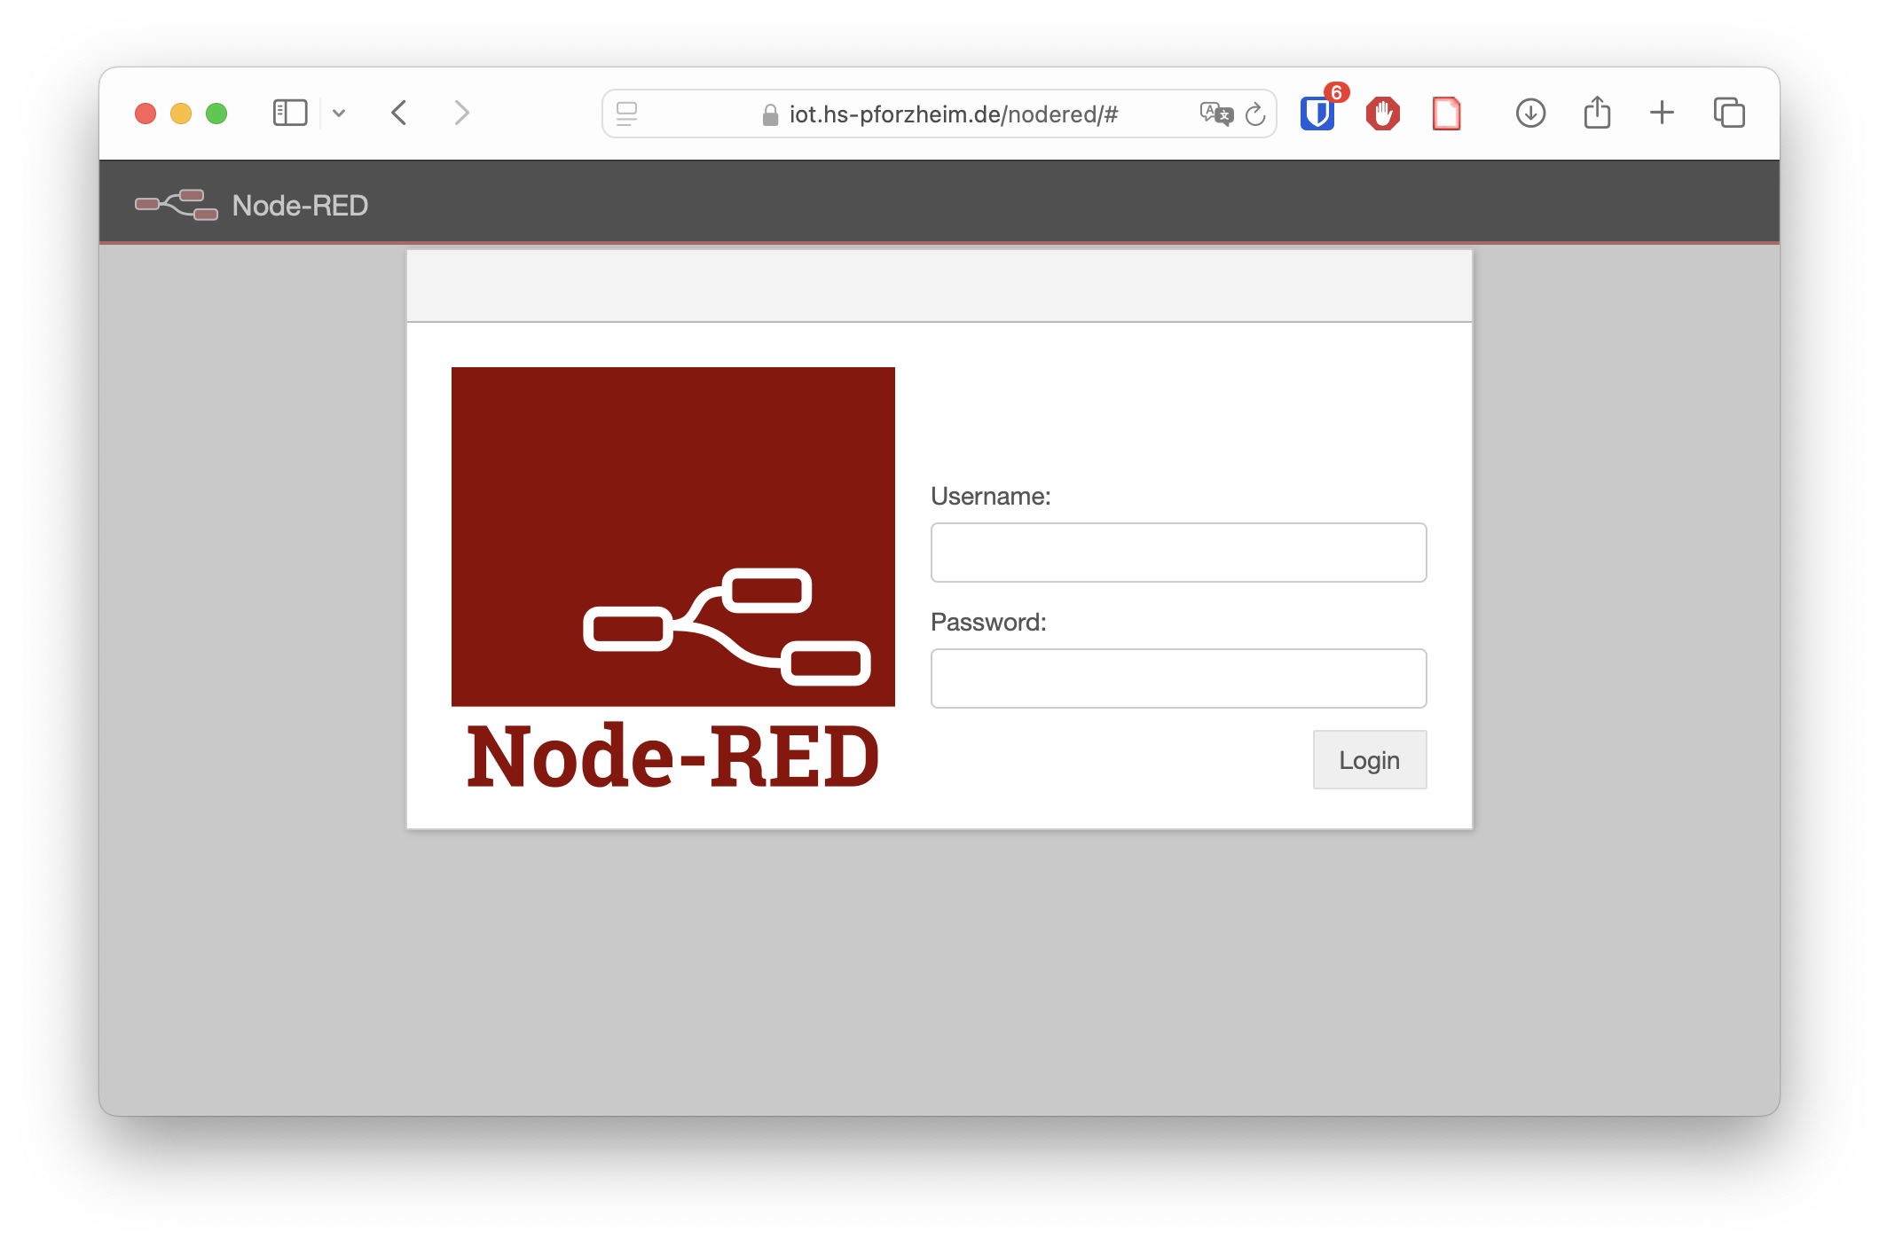This screenshot has height=1247, width=1879.
Task: Select the Node-RED title in the navbar
Action: [x=298, y=204]
